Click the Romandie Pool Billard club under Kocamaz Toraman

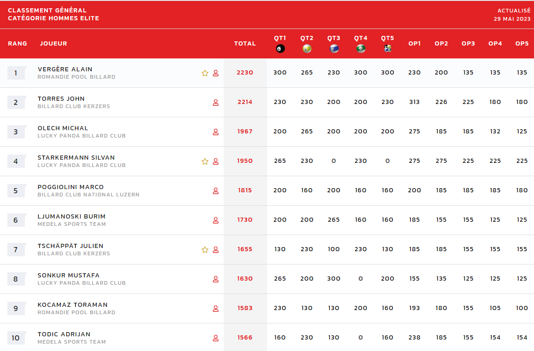[x=76, y=312]
